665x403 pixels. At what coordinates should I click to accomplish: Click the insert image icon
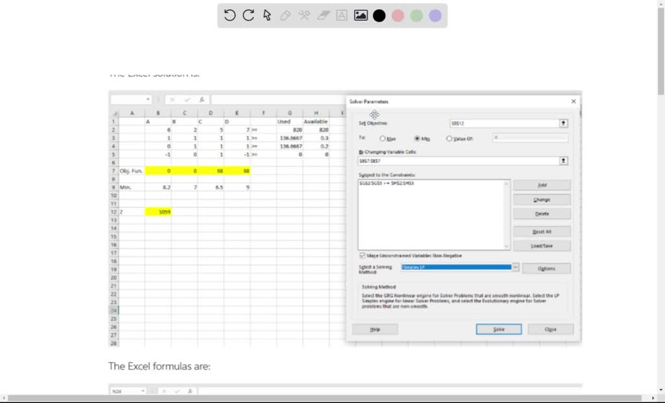(x=360, y=15)
